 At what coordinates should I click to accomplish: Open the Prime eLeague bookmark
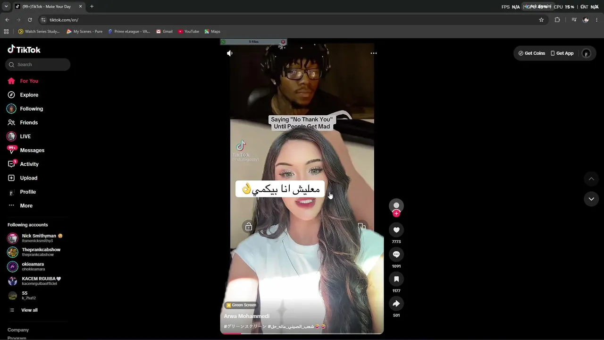pos(129,32)
